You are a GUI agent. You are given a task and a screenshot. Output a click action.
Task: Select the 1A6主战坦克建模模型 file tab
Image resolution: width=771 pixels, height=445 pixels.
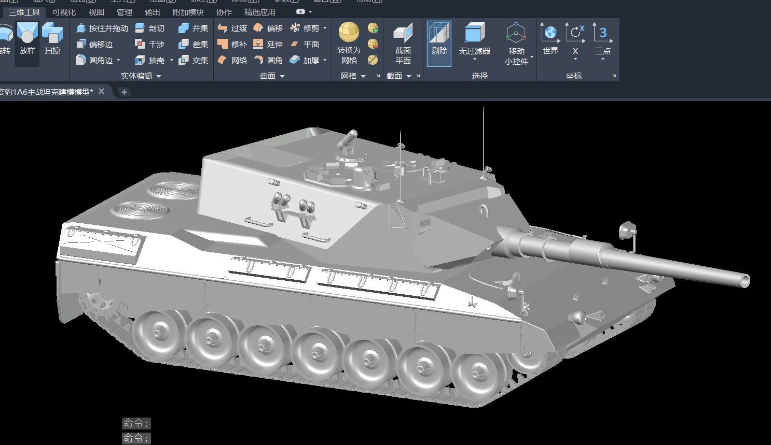click(x=46, y=92)
